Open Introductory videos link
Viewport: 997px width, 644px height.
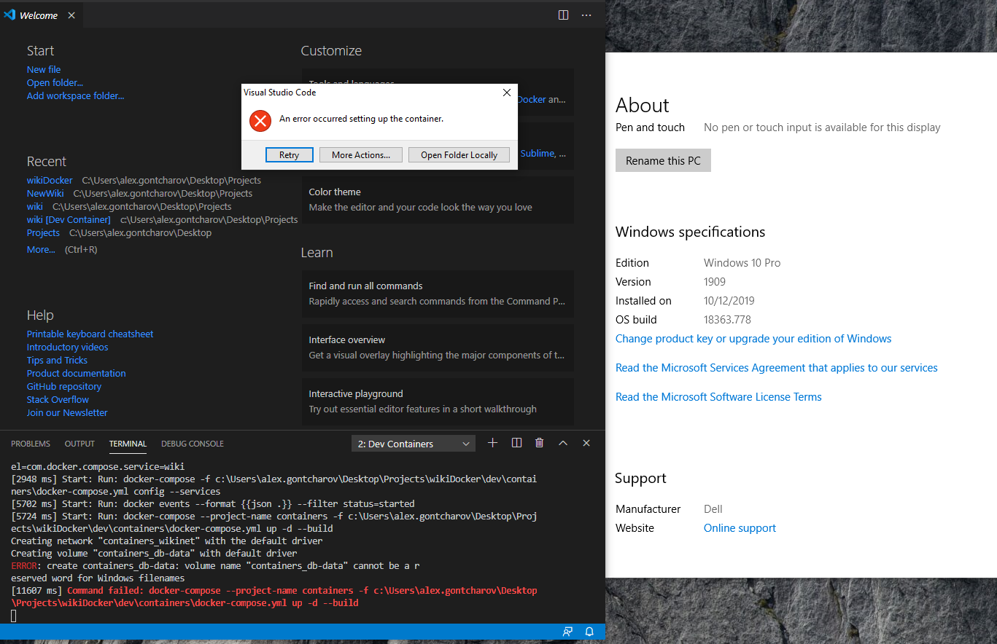[x=68, y=347]
